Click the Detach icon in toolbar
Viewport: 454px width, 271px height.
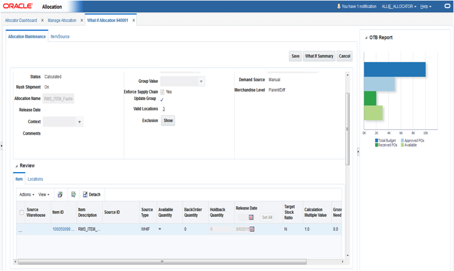coord(85,194)
